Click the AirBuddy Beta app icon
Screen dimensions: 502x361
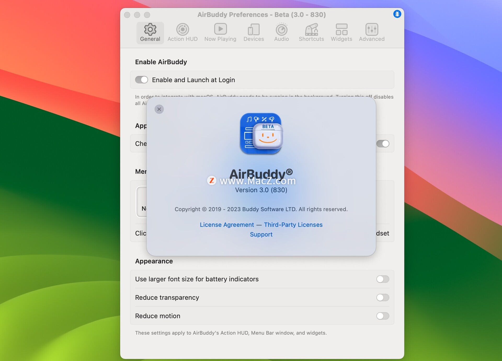(261, 134)
